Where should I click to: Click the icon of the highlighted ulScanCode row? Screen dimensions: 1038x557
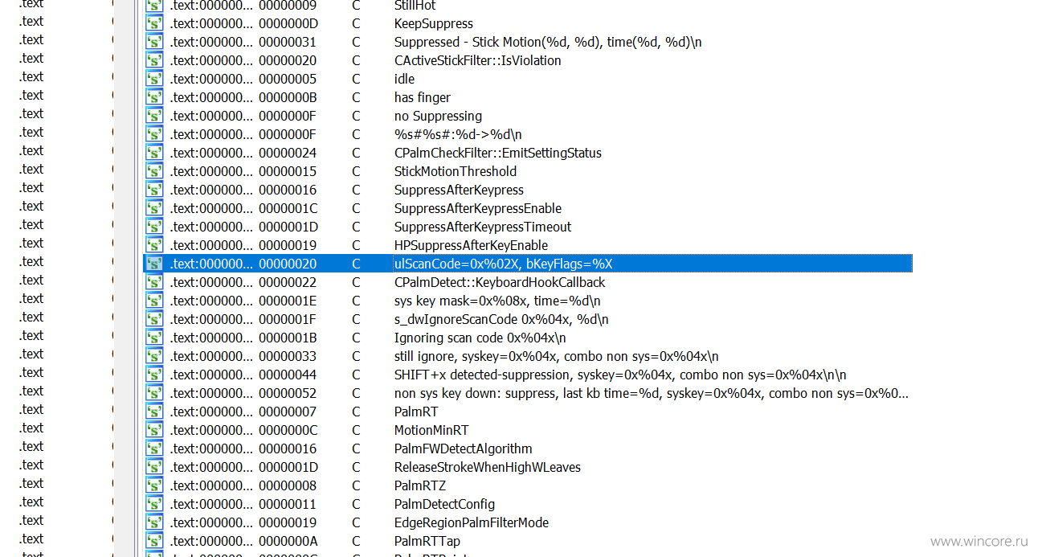(153, 264)
